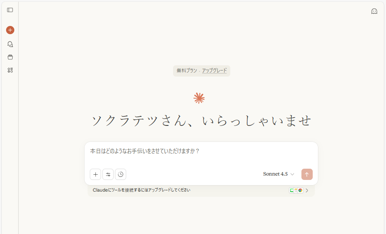Click the Claudeにツールを接続 upgrade banner text
386x234 pixels.
click(141, 190)
